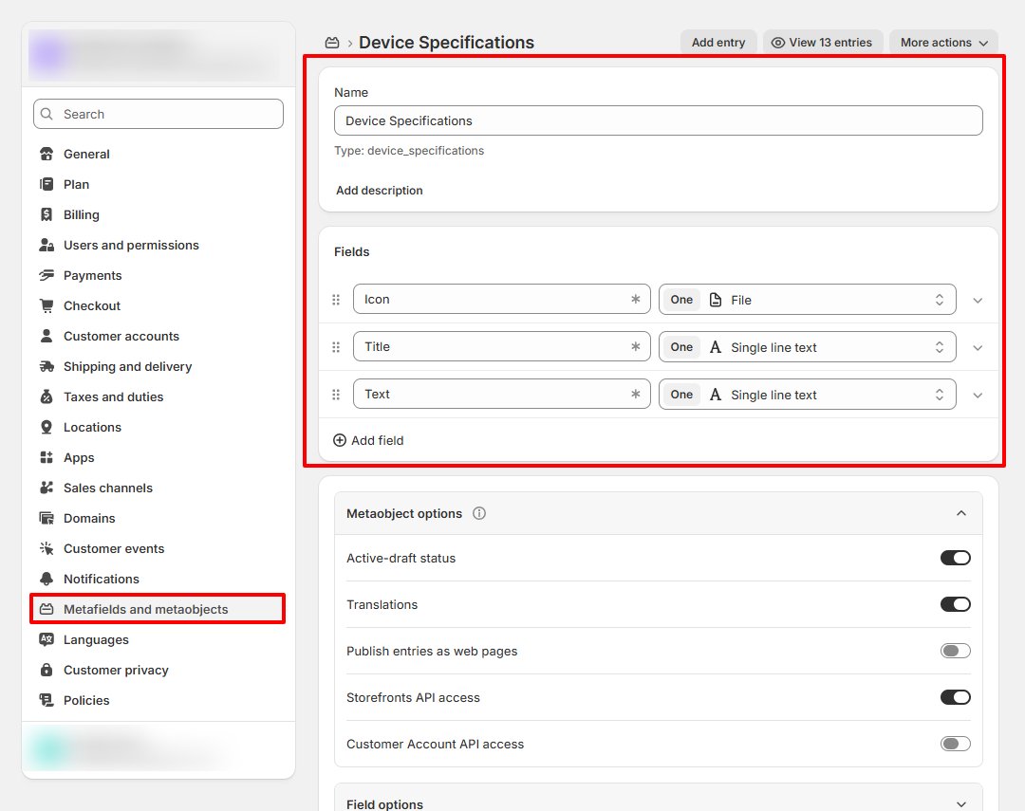This screenshot has height=811, width=1025.
Task: Click the Text field name input
Action: coord(501,394)
